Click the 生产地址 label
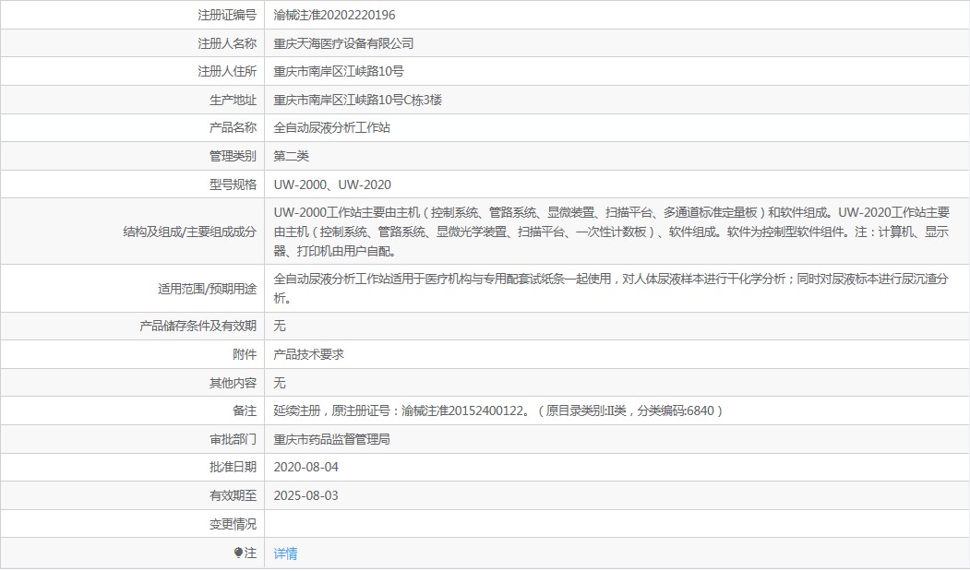Viewport: 970px width, 571px height. pyautogui.click(x=234, y=100)
